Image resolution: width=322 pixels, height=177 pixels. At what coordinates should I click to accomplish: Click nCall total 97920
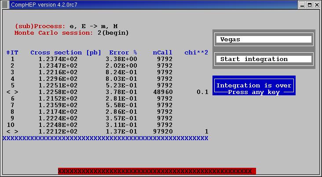pos(163,131)
